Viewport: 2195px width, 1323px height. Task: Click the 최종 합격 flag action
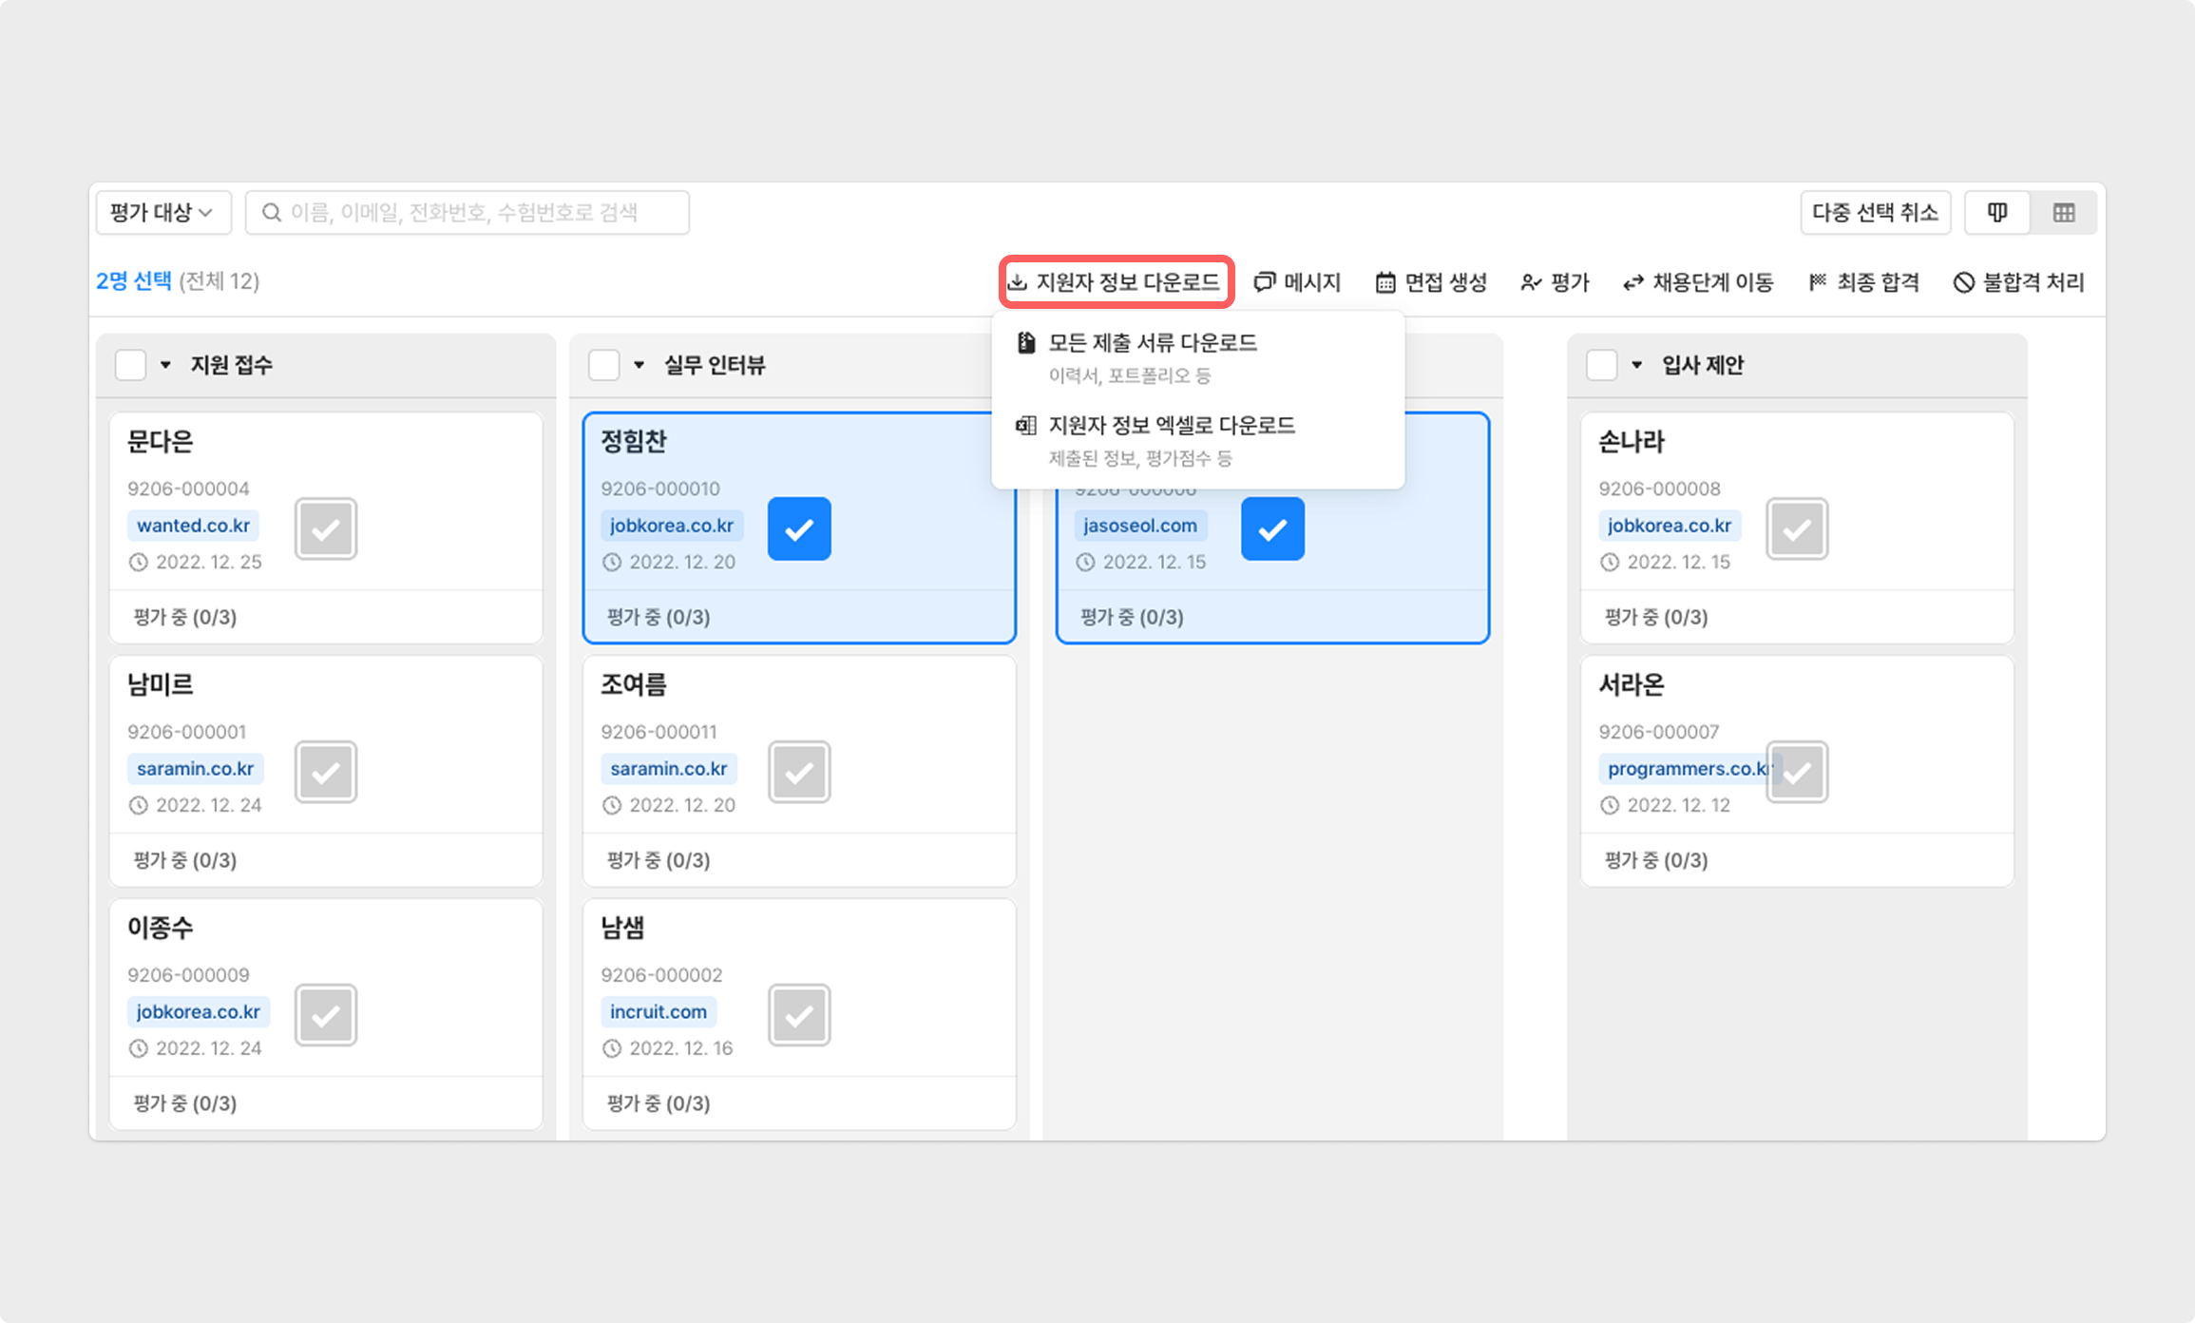coord(1863,282)
